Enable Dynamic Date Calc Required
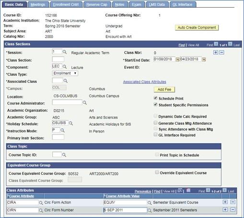This screenshot has height=218, width=244. click(155, 116)
